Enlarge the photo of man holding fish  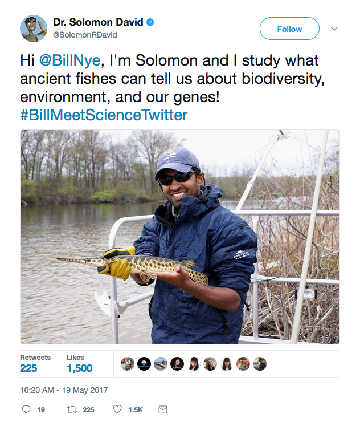(180, 237)
